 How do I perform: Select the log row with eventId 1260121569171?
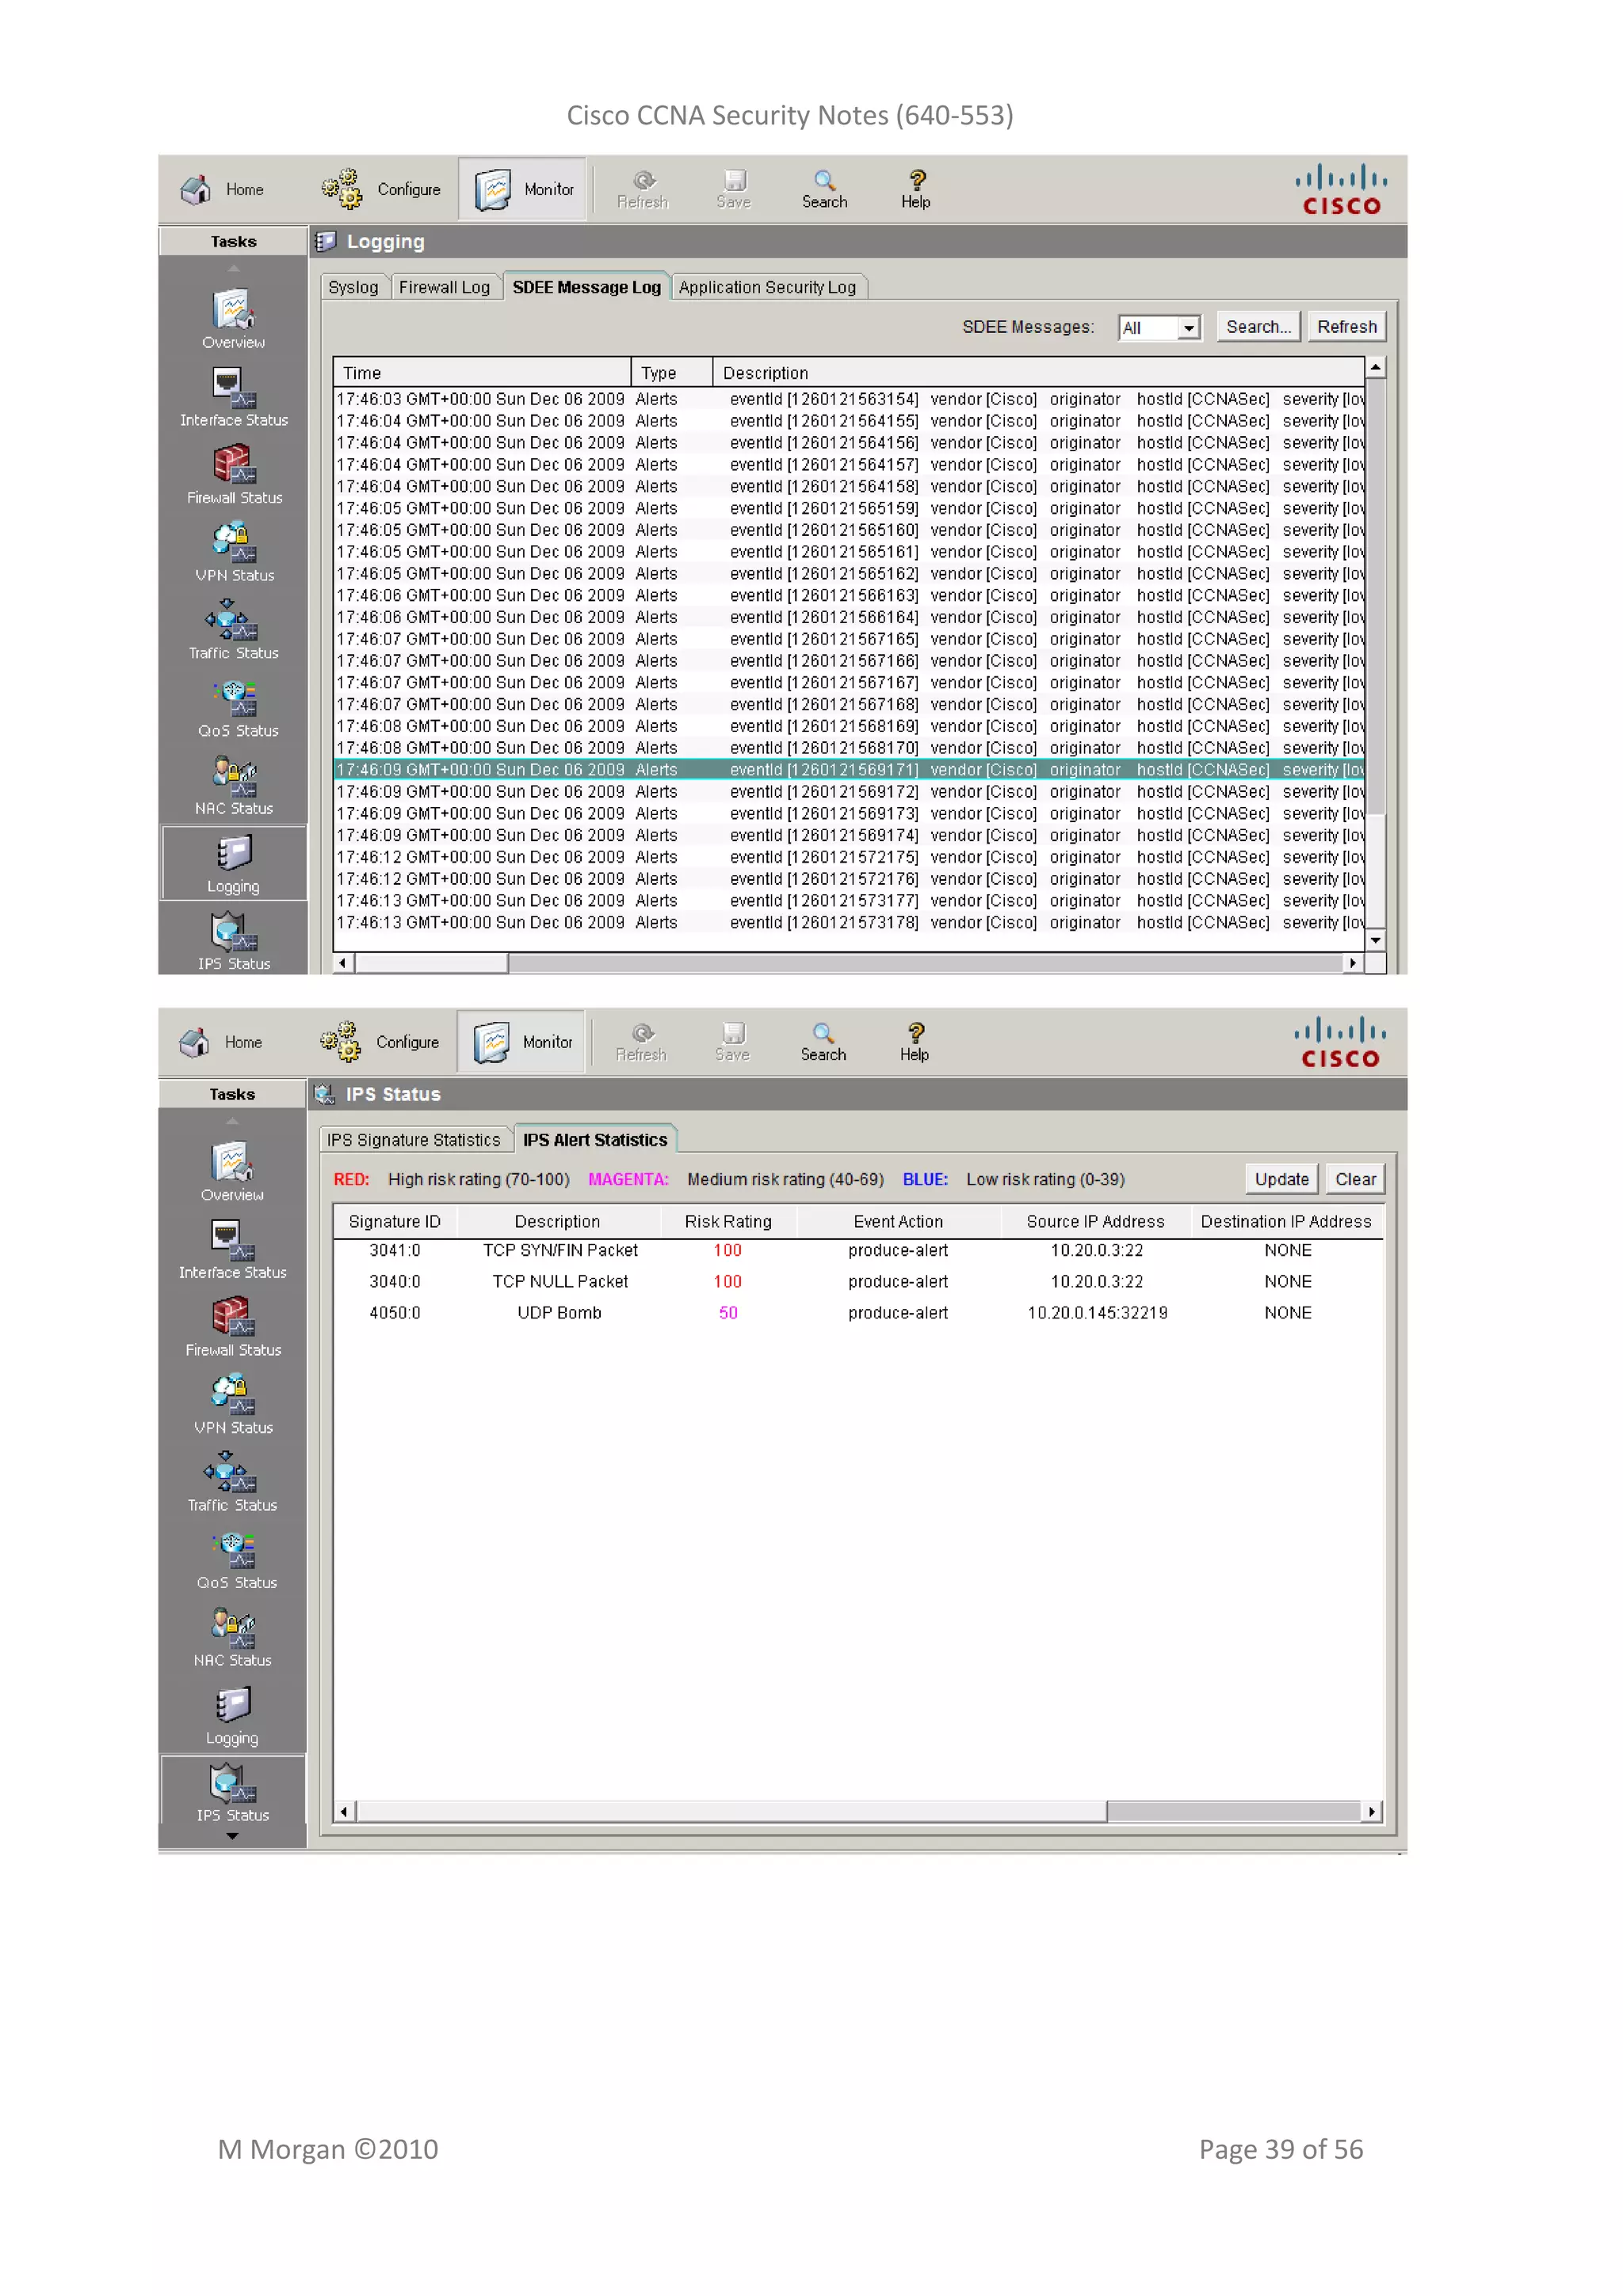click(850, 771)
